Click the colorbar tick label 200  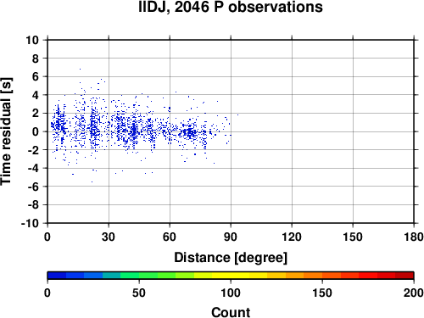414,293
